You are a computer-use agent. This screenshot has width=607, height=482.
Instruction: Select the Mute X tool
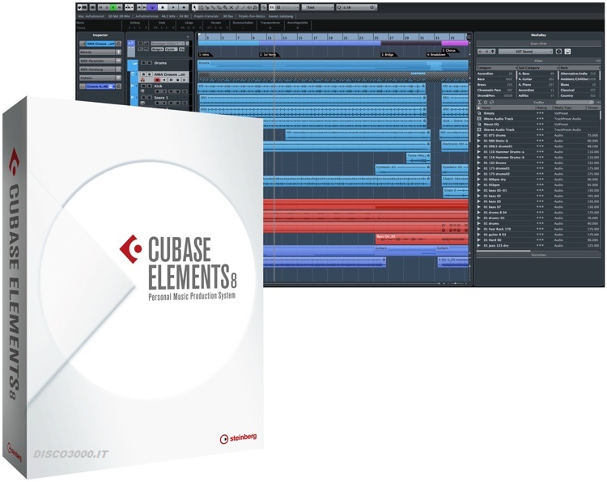coord(231,7)
